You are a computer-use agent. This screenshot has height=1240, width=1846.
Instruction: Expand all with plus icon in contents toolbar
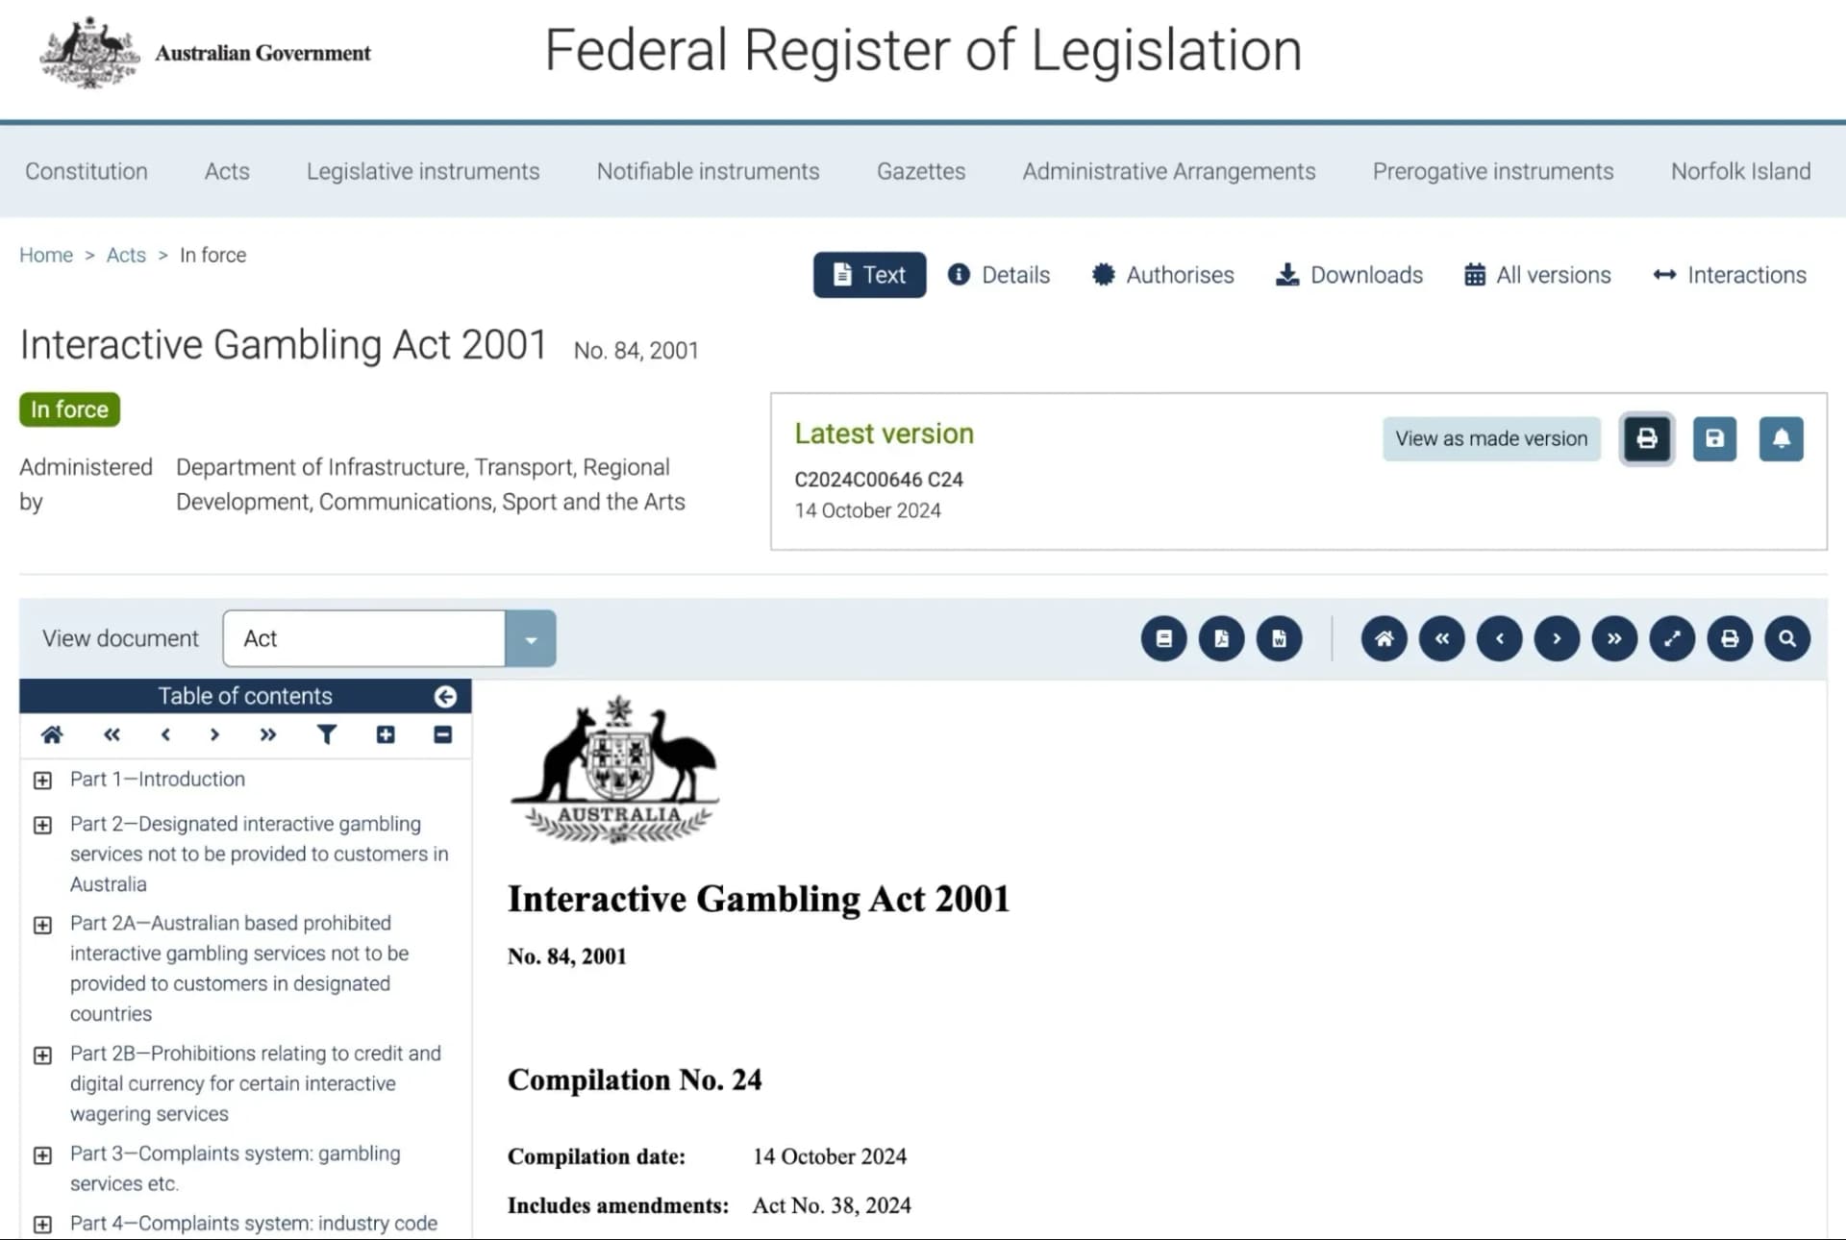click(386, 735)
